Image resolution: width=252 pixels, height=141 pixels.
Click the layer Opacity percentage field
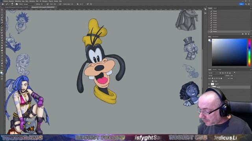(x=232, y=76)
